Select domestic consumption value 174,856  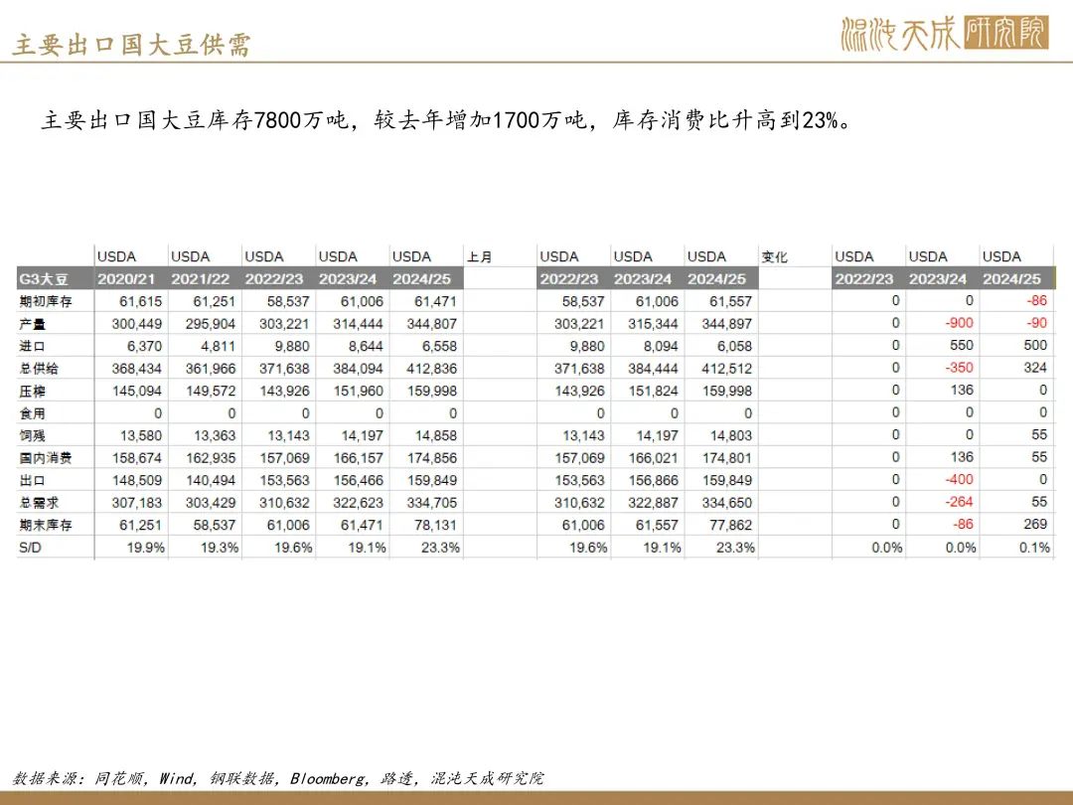(x=432, y=458)
